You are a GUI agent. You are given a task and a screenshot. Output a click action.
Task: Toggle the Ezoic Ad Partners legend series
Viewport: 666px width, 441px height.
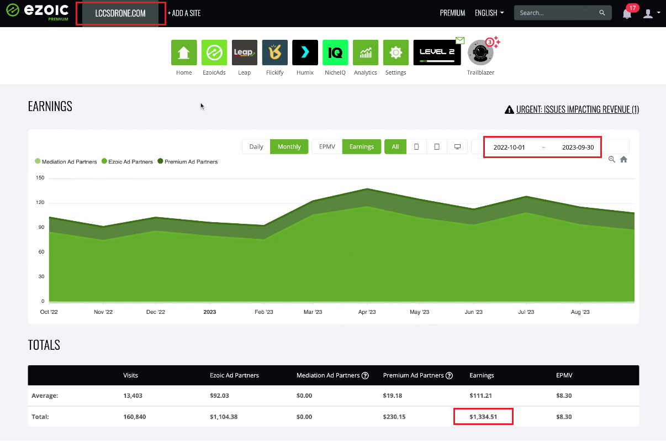point(127,162)
